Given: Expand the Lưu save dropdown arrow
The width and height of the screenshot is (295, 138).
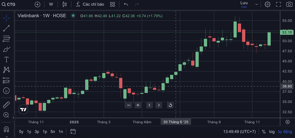Looking at the screenshot, I should (256, 4).
